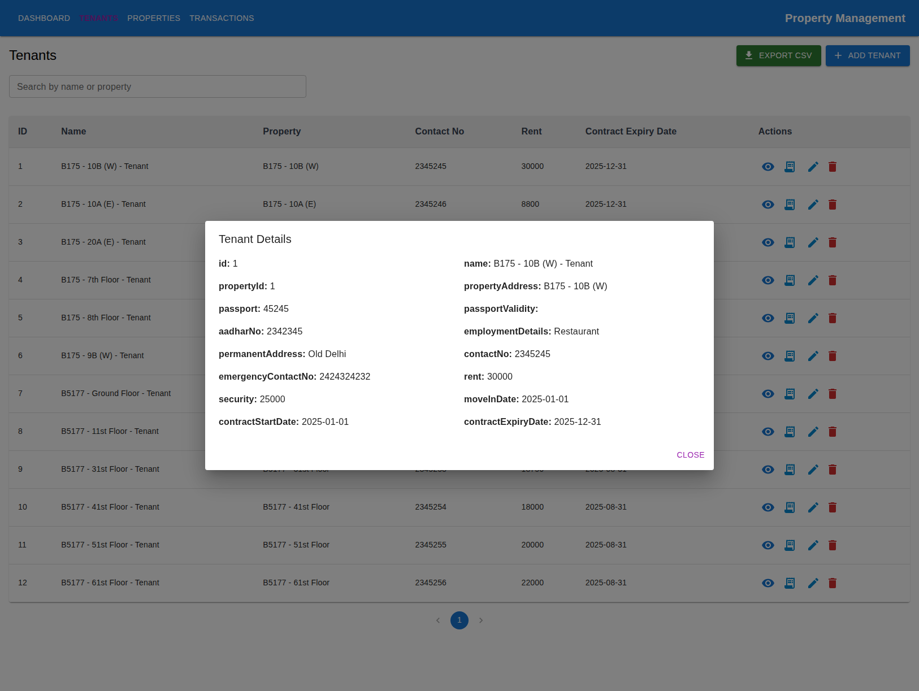The image size is (919, 691).
Task: Click the search by name or property field
Action: (x=157, y=86)
